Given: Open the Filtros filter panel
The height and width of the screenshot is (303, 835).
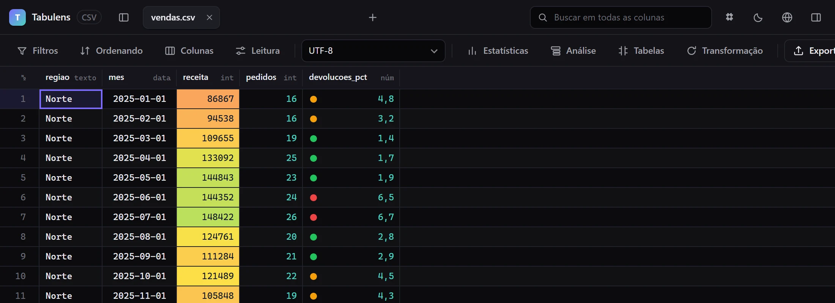Looking at the screenshot, I should 38,51.
